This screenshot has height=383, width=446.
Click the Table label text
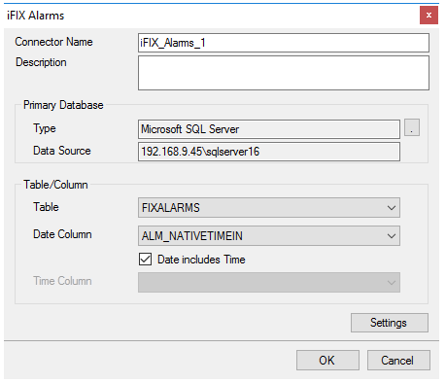point(46,207)
